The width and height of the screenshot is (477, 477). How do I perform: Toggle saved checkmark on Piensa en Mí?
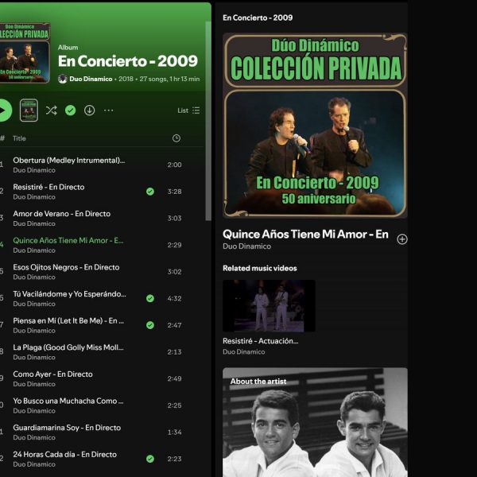click(x=150, y=325)
